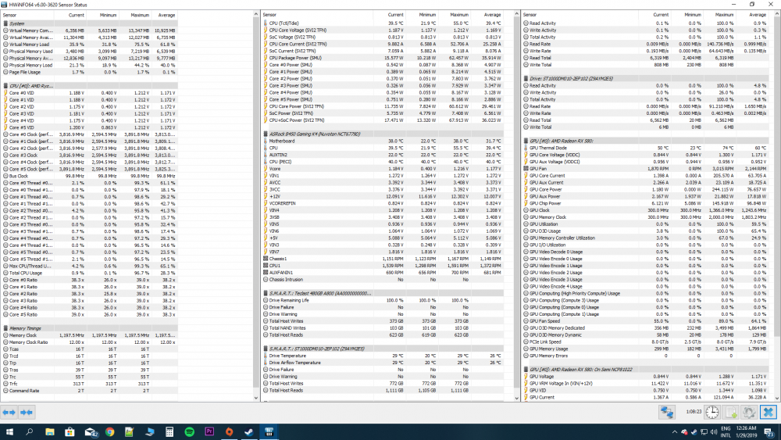Click the Sensor column header in the right panel

tap(580, 15)
